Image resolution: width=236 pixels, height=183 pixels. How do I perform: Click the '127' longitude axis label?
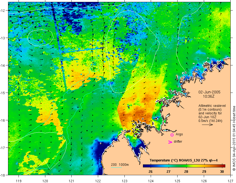pyautogui.click(x=230, y=181)
